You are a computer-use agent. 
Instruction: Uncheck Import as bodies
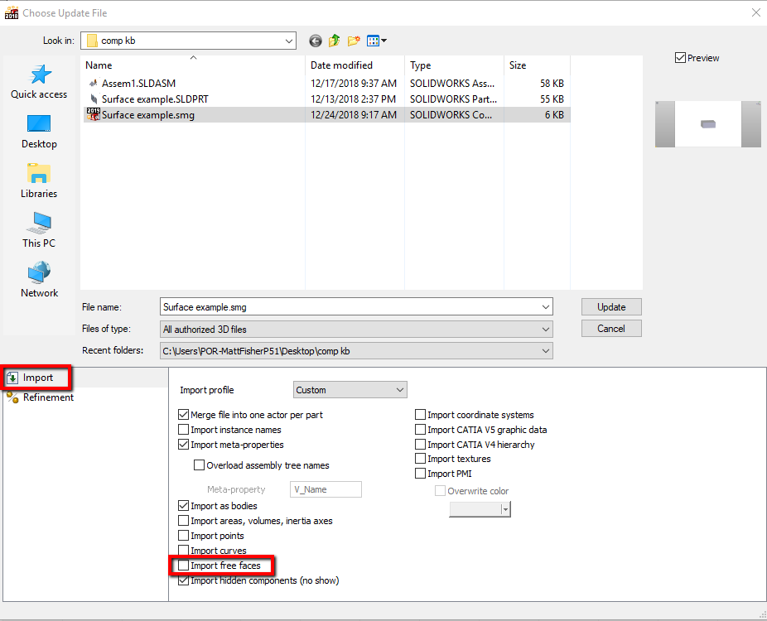point(183,506)
